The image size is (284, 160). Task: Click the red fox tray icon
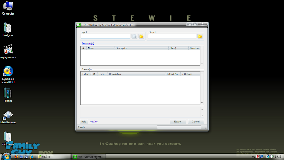point(257,156)
